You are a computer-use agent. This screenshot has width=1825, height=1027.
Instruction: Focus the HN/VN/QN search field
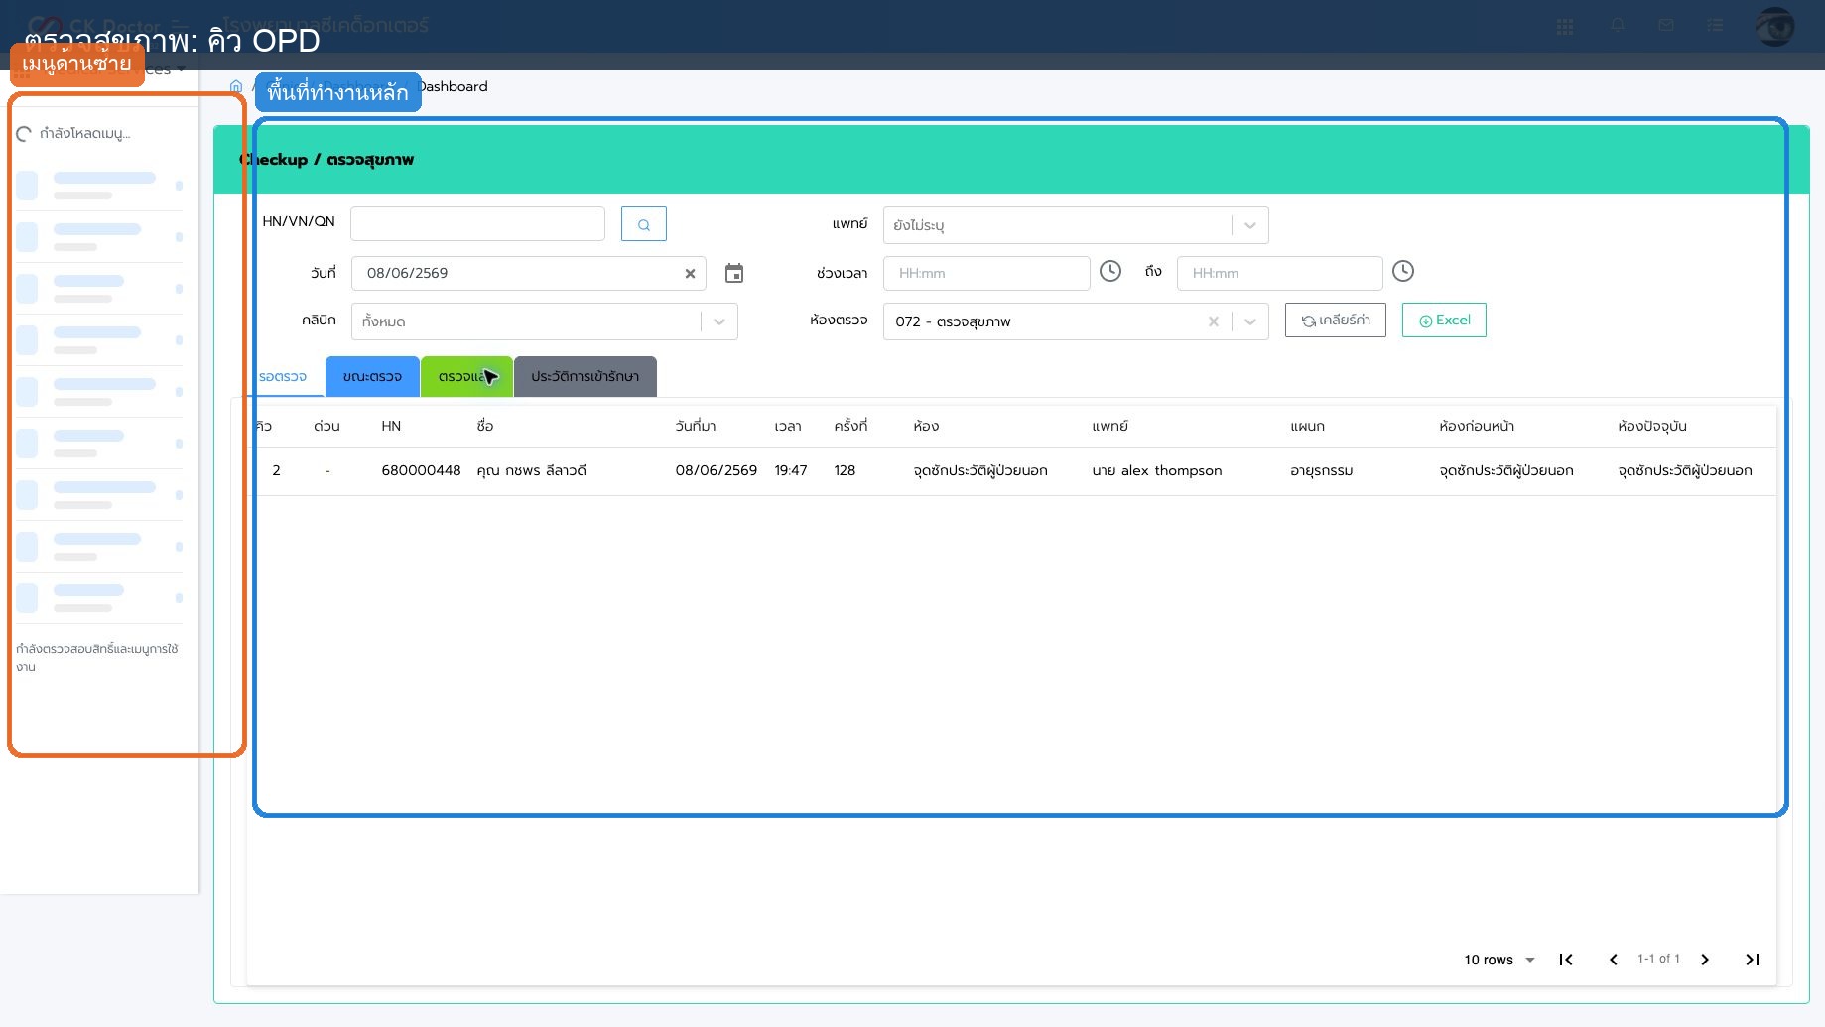pyautogui.click(x=477, y=224)
